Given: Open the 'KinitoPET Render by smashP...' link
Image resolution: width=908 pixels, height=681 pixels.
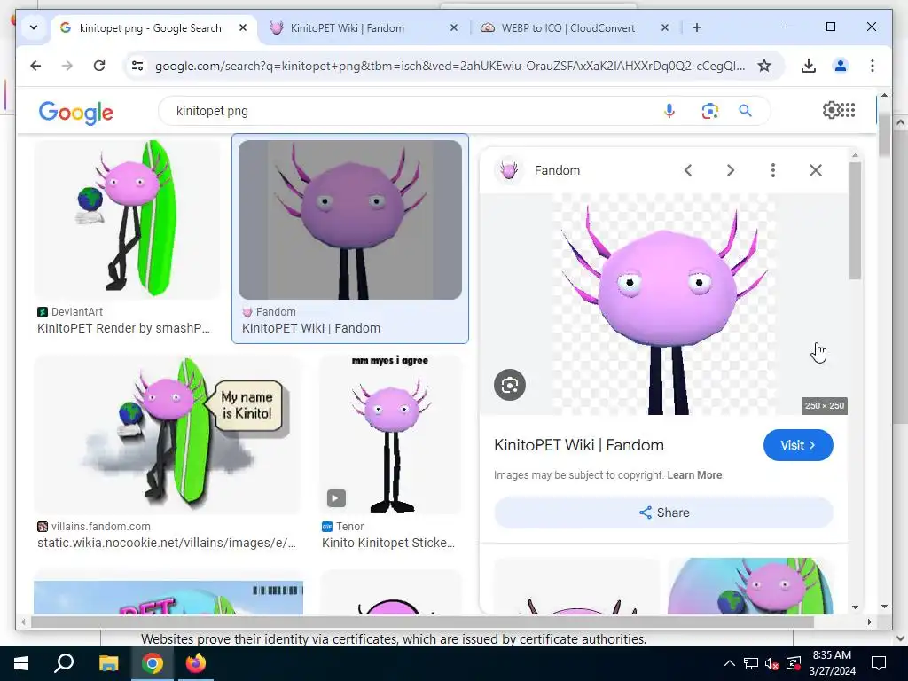Looking at the screenshot, I should tap(123, 328).
